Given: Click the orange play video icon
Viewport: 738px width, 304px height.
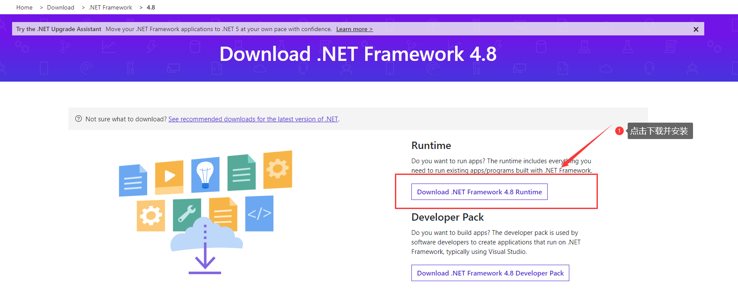Looking at the screenshot, I should [x=169, y=177].
